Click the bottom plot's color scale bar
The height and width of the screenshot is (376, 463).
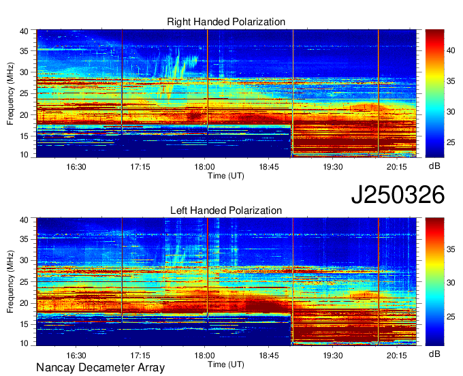coord(434,282)
